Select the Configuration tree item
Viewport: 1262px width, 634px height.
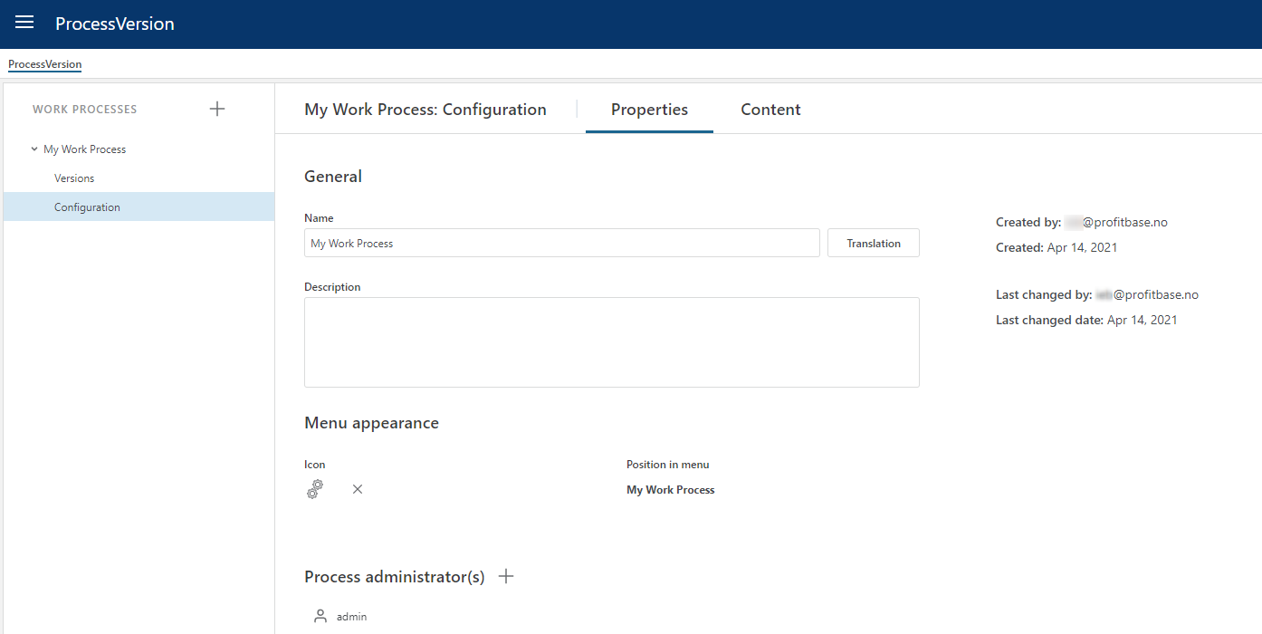87,207
